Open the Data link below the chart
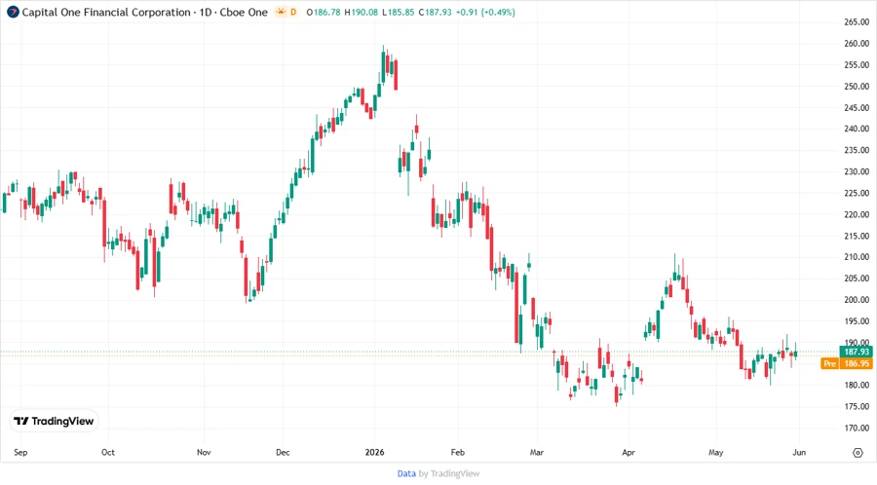The image size is (877, 485). pos(406,473)
